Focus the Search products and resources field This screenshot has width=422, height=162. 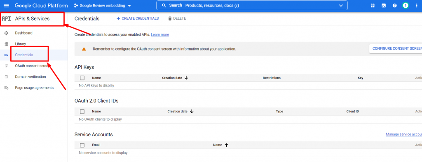pyautogui.click(x=252, y=5)
